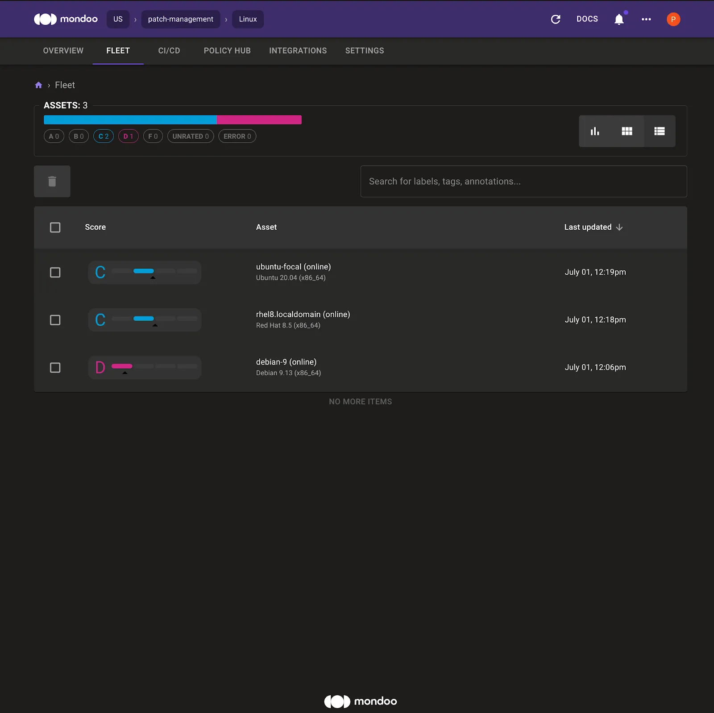The image size is (714, 713).
Task: Open rhel8.localdomain (online) asset
Action: 303,315
